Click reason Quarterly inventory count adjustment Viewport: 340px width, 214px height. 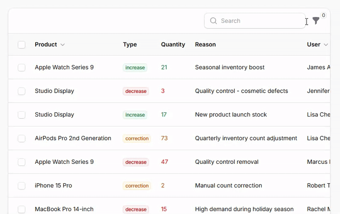[x=246, y=138]
